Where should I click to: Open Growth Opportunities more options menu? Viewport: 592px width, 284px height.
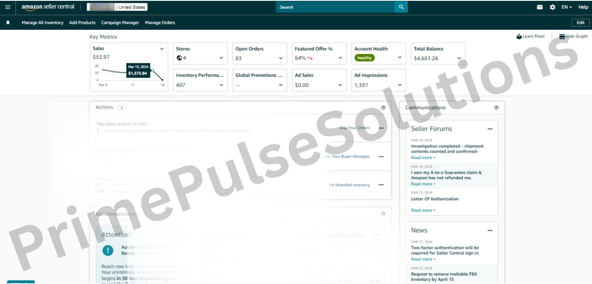tap(377, 235)
